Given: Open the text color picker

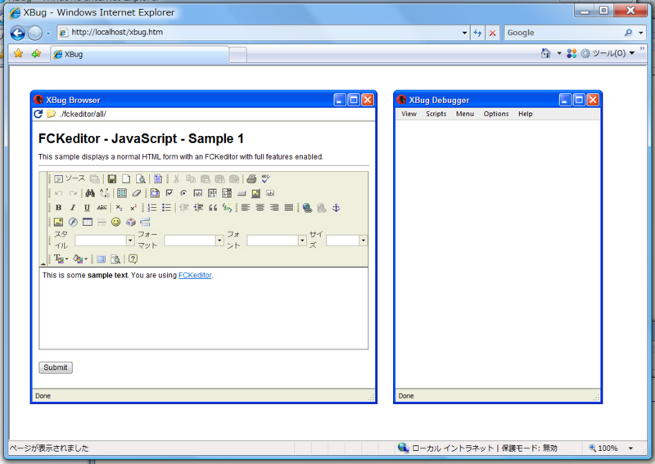Looking at the screenshot, I should pos(61,259).
